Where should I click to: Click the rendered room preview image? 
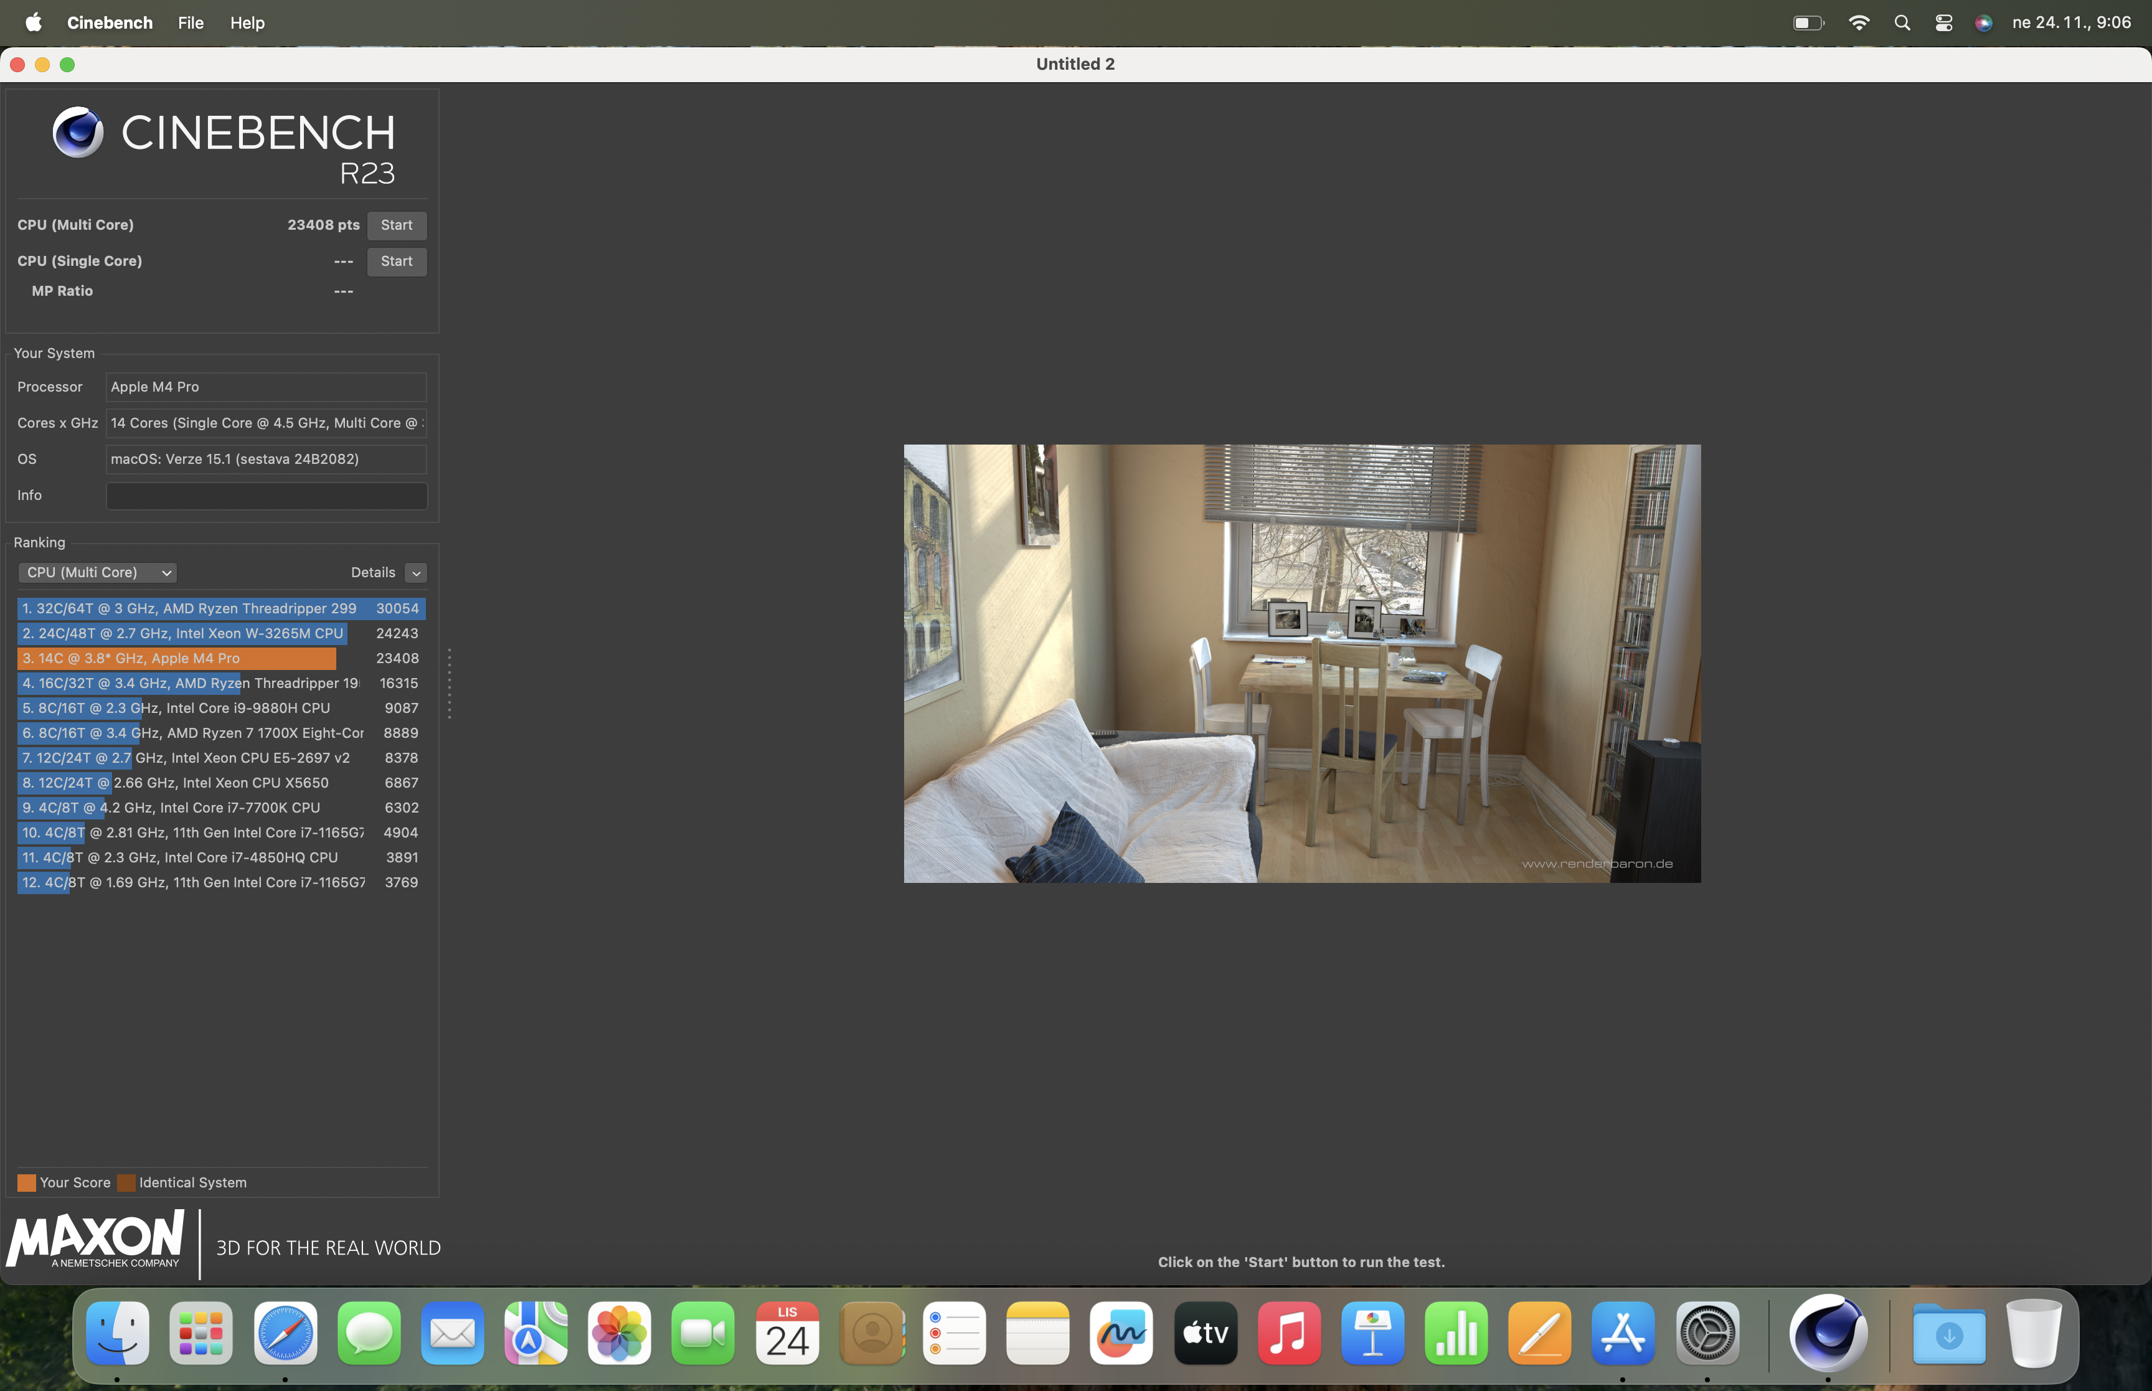[1301, 663]
